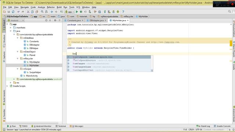Open the Build menu
Screen dimensions: 235x132
(x=59, y=7)
